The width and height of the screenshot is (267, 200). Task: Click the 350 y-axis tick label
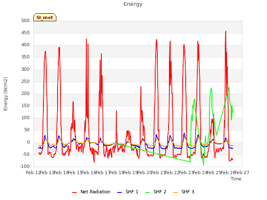[25, 57]
